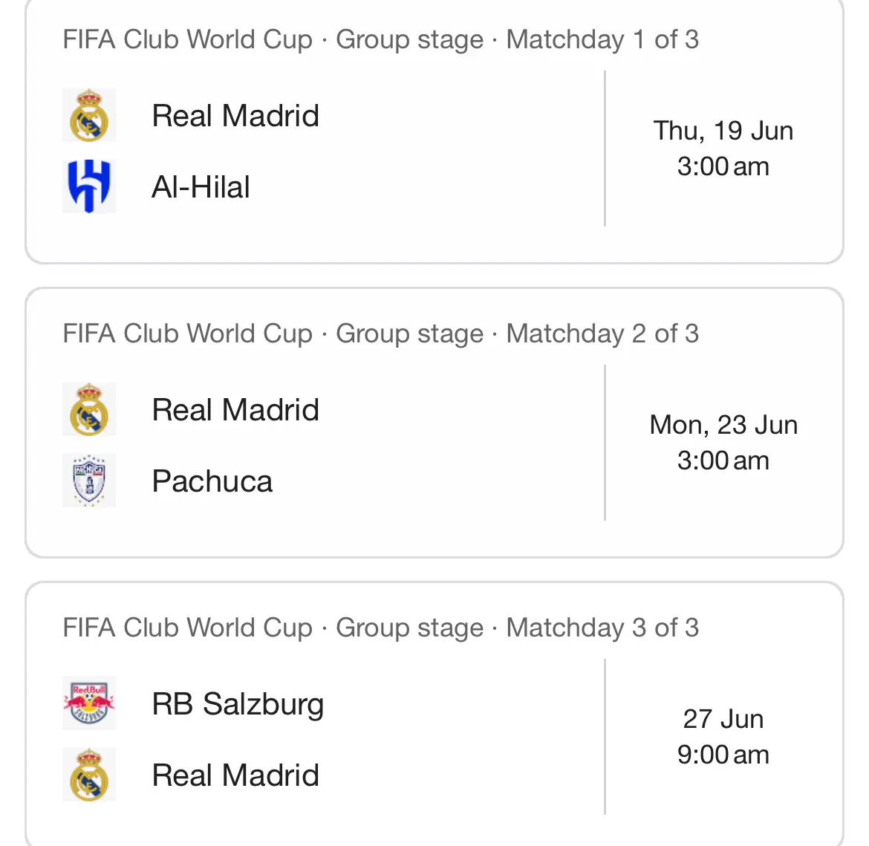Open Real Madrid team name in Matchday 1

235,116
